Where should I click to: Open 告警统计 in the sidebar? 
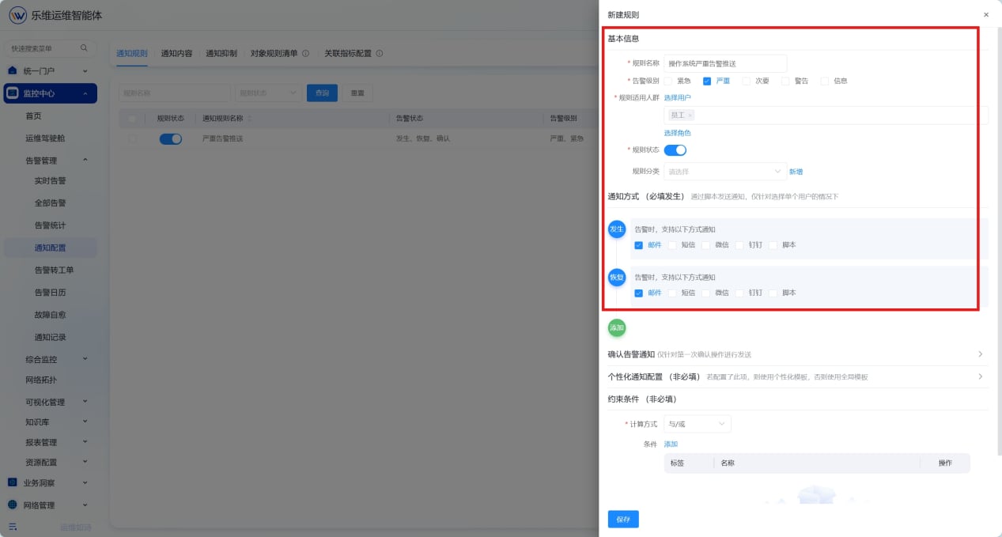51,225
